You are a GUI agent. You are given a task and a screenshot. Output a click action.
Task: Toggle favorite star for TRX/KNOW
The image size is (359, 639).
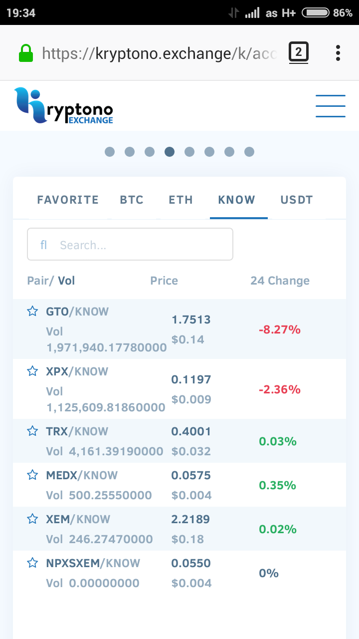coord(32,431)
